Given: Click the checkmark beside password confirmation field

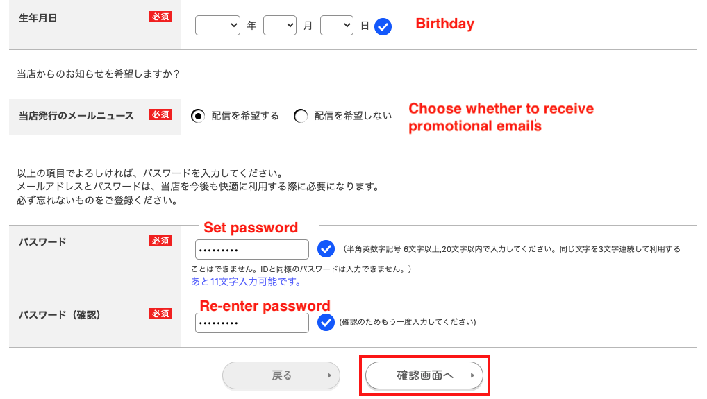Looking at the screenshot, I should [x=325, y=323].
